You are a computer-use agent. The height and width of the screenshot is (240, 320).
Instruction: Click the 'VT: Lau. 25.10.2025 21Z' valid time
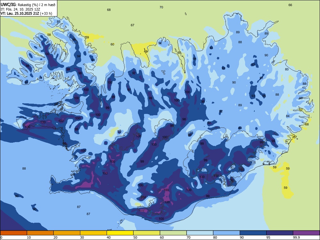coord(20,13)
